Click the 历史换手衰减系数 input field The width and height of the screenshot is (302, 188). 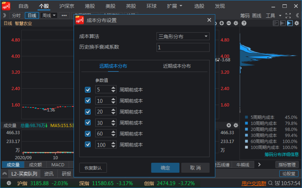click(x=183, y=47)
